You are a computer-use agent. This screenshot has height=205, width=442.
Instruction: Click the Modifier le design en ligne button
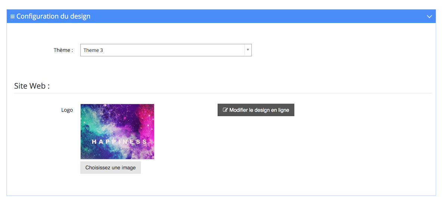pyautogui.click(x=256, y=110)
